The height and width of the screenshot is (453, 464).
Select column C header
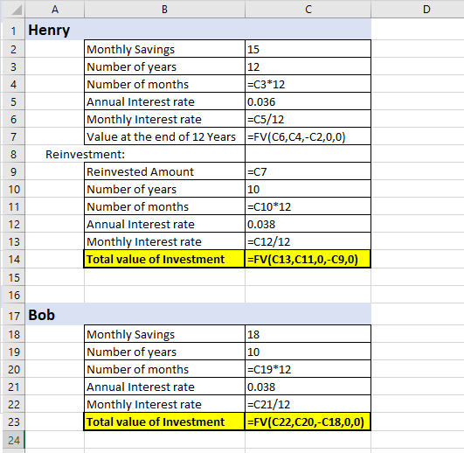(308, 9)
